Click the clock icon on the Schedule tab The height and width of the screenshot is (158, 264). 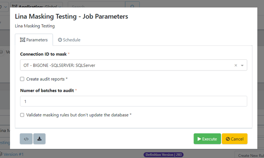(60, 40)
